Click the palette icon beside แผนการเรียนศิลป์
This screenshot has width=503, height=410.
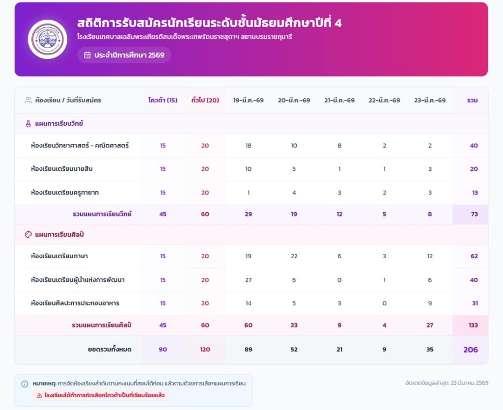click(x=28, y=235)
